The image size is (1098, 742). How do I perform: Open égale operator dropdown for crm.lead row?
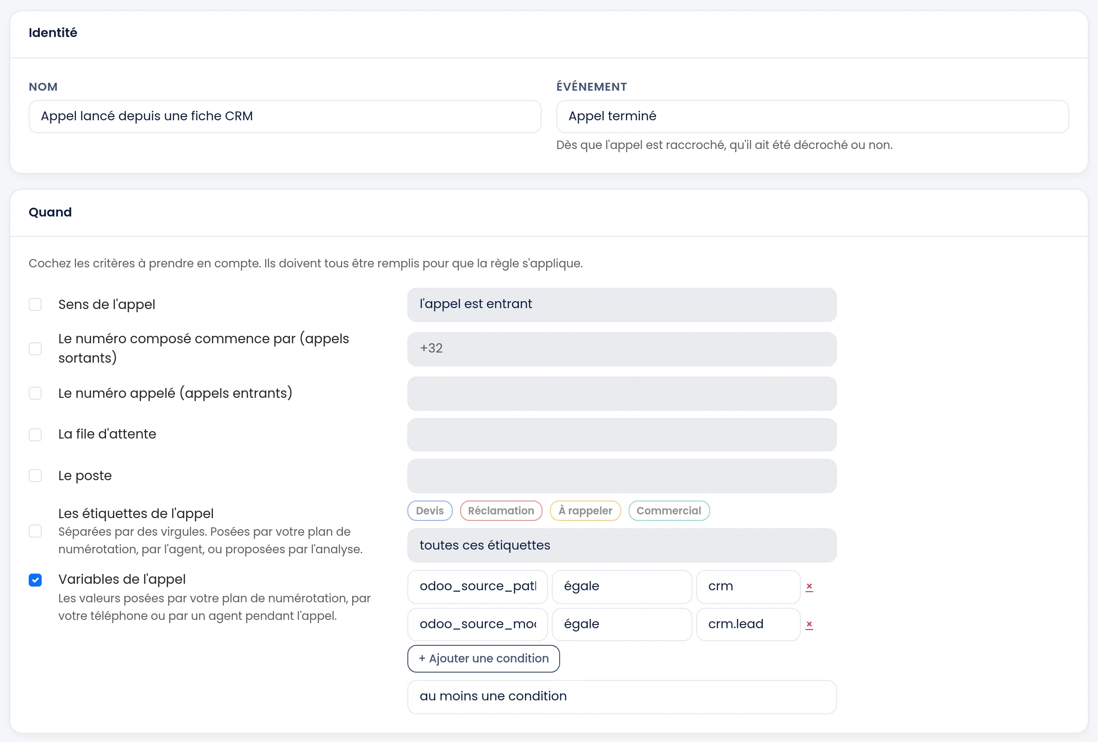pos(622,625)
